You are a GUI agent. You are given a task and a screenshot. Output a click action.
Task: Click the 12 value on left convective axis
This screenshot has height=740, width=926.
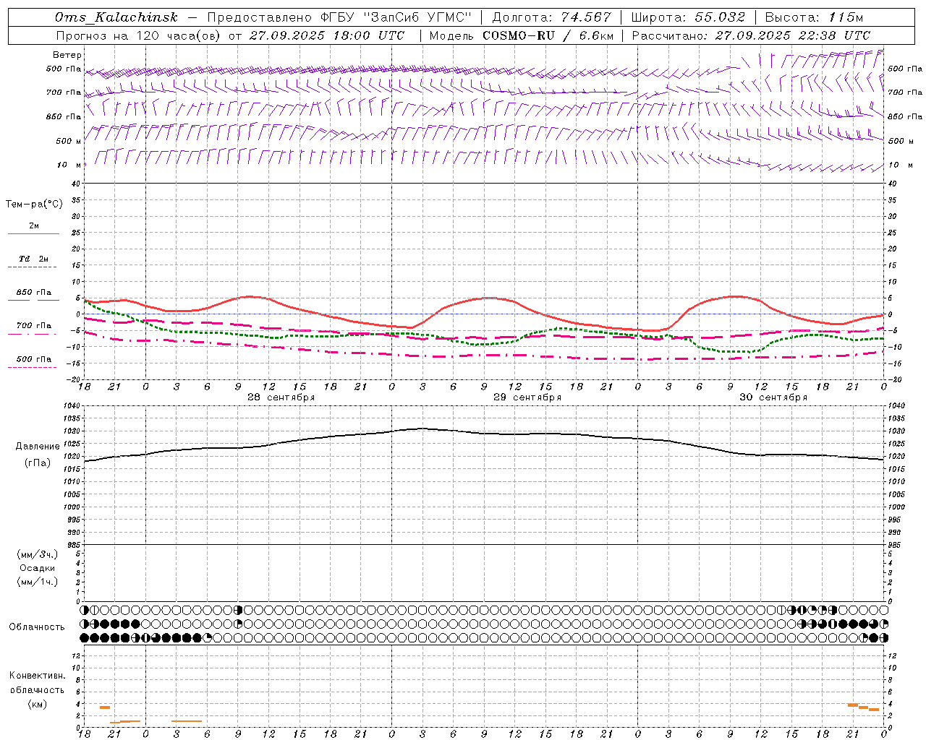pos(77,655)
